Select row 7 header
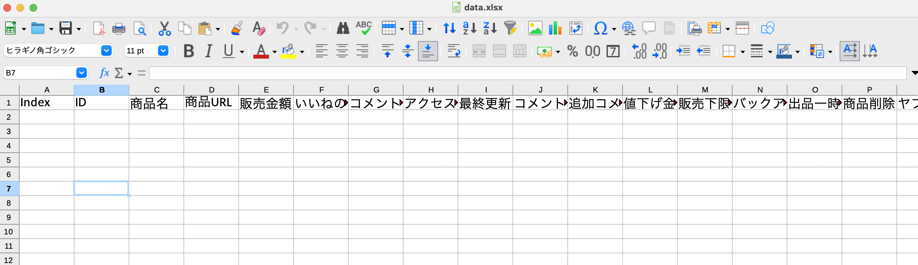 (x=9, y=188)
